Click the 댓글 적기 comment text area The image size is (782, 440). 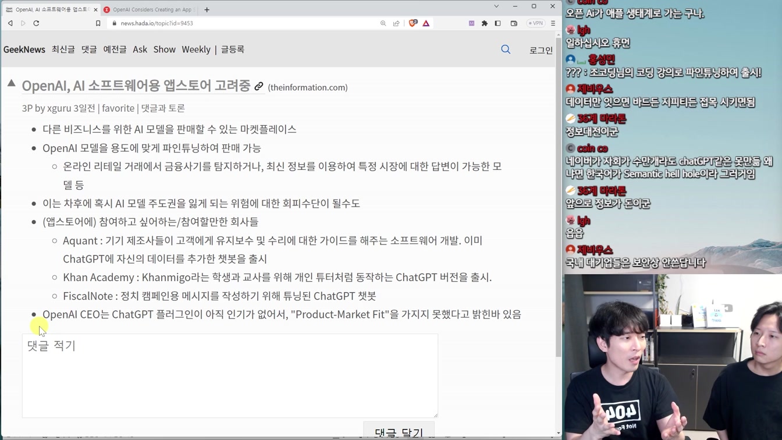point(230,375)
